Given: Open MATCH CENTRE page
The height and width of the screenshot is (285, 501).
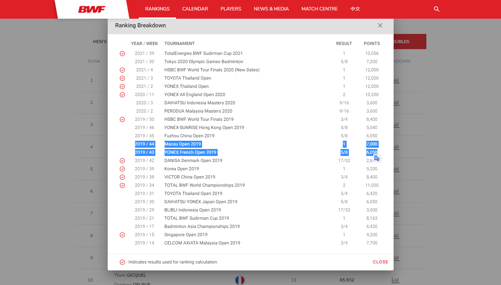Looking at the screenshot, I should pos(320,9).
